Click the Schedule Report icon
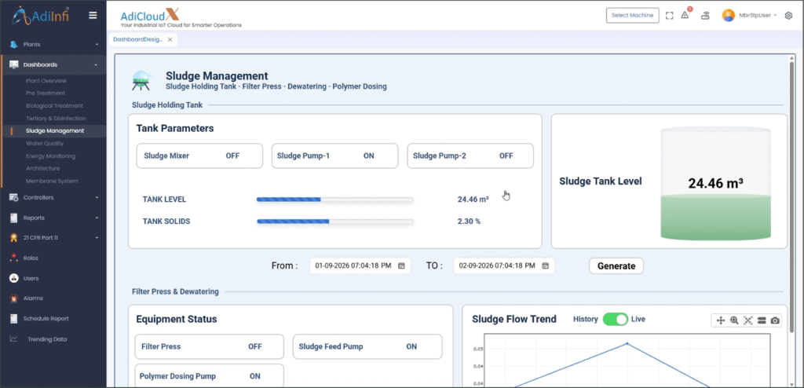Viewport: 804px width, 388px height. coord(14,319)
